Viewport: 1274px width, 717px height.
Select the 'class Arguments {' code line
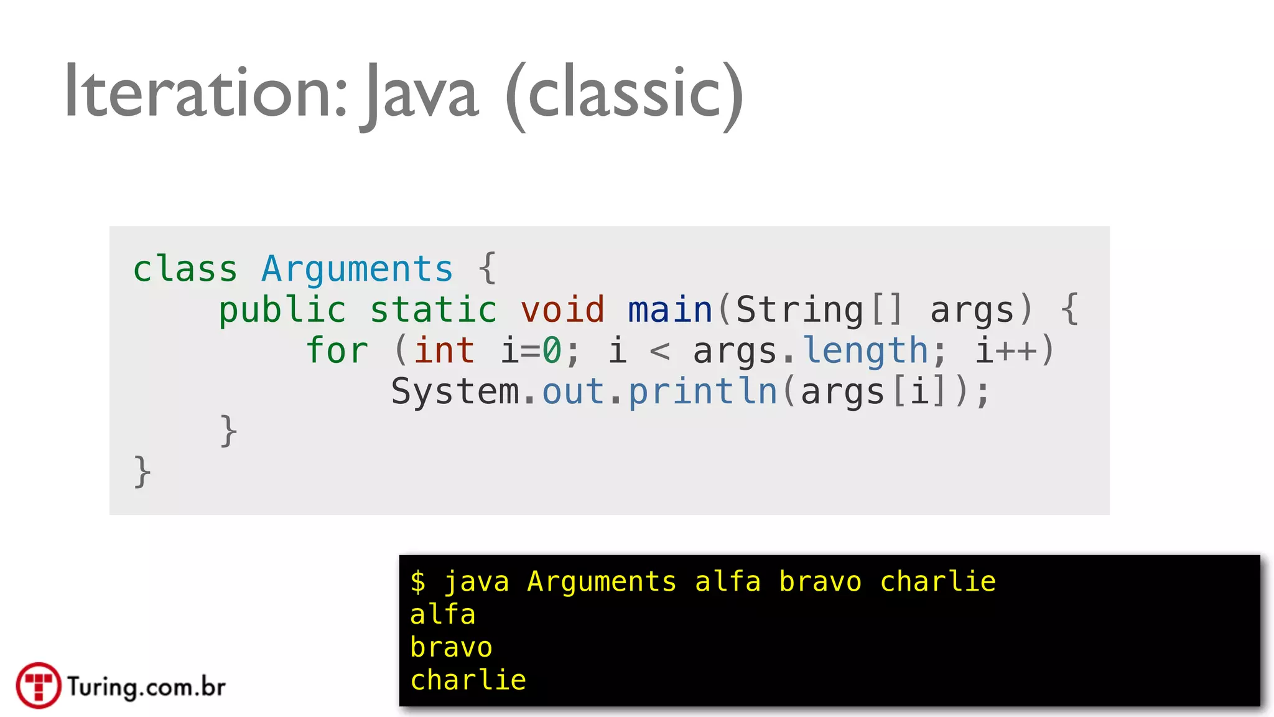click(x=315, y=269)
